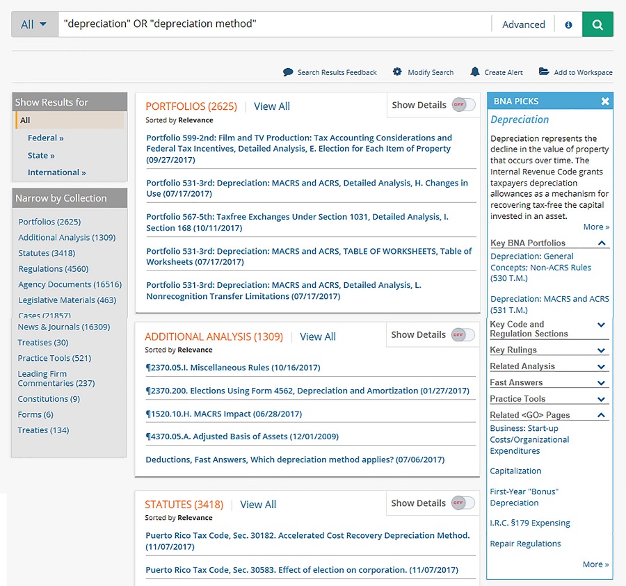Open I.R.C. §179 Expensing page link

tap(529, 523)
